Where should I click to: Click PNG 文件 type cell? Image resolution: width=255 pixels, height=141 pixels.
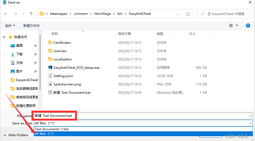pos(164,84)
